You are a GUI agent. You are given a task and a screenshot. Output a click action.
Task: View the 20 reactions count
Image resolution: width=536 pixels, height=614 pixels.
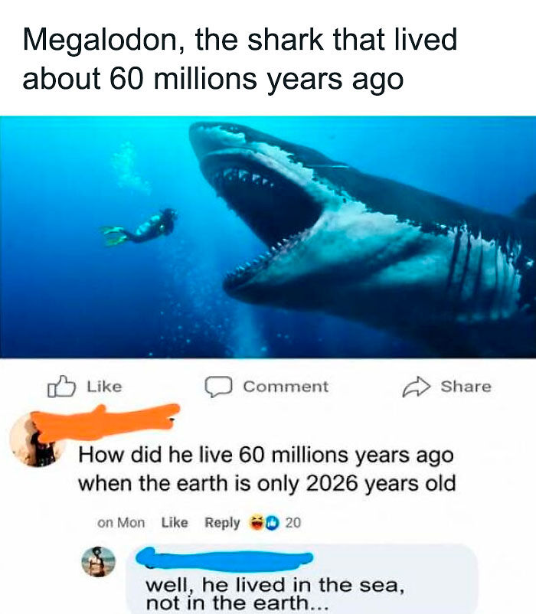pos(293,523)
